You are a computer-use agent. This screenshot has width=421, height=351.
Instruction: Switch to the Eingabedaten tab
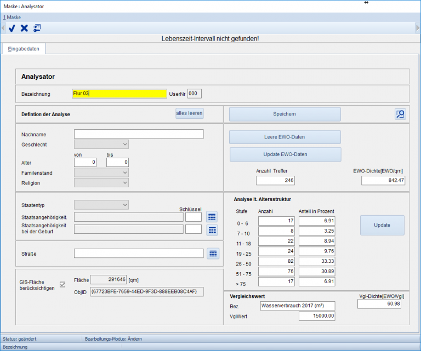point(24,49)
